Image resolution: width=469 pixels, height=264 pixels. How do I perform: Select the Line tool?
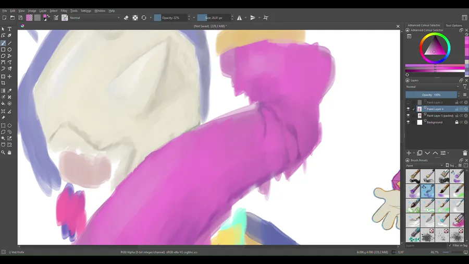coord(9,43)
